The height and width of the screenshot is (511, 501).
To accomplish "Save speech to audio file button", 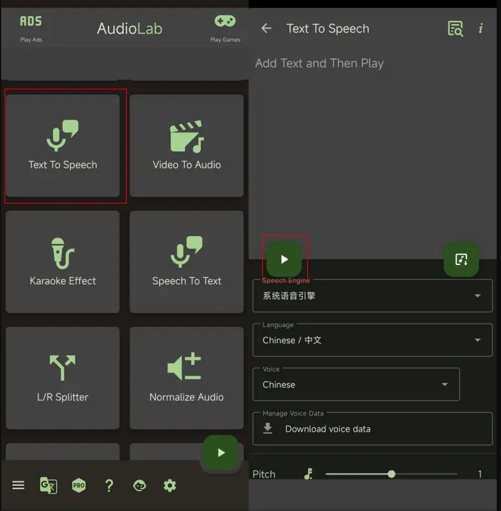I will (x=462, y=260).
